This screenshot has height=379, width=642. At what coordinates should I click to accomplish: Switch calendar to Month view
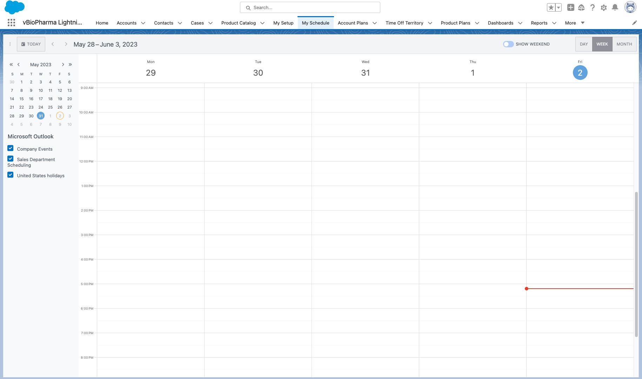tap(624, 44)
